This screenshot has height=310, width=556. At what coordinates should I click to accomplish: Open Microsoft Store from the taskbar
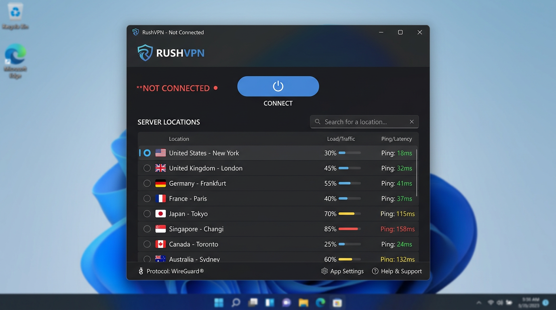[x=337, y=302]
